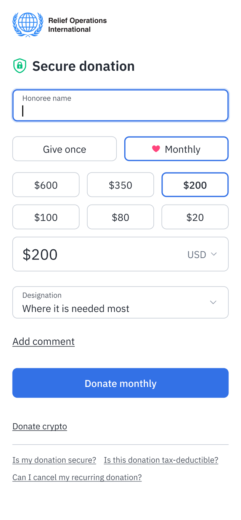Viewport: 241px width, 520px height.
Task: Click the Relief Operations International globe logo
Action: coord(27,24)
